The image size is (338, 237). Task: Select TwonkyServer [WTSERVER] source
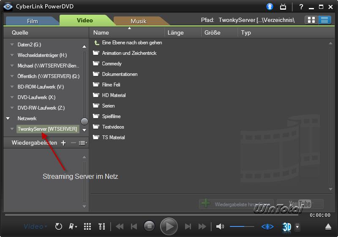pyautogui.click(x=47, y=129)
